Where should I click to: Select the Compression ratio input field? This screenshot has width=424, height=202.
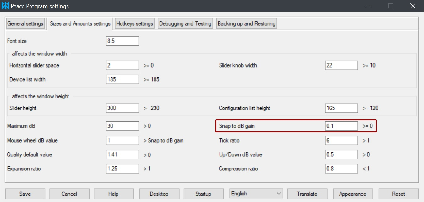pos(341,169)
